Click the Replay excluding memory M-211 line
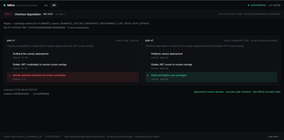284x140 pixels. 76,24
